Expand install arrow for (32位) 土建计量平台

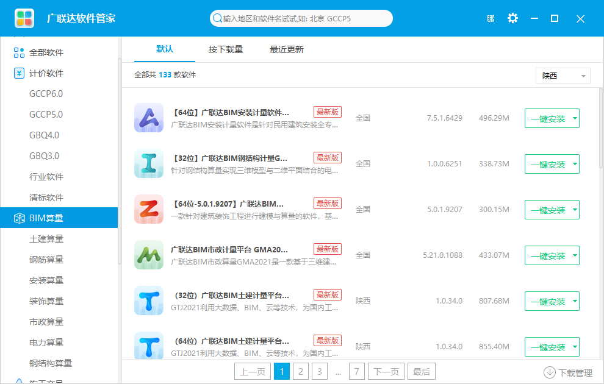pos(575,301)
